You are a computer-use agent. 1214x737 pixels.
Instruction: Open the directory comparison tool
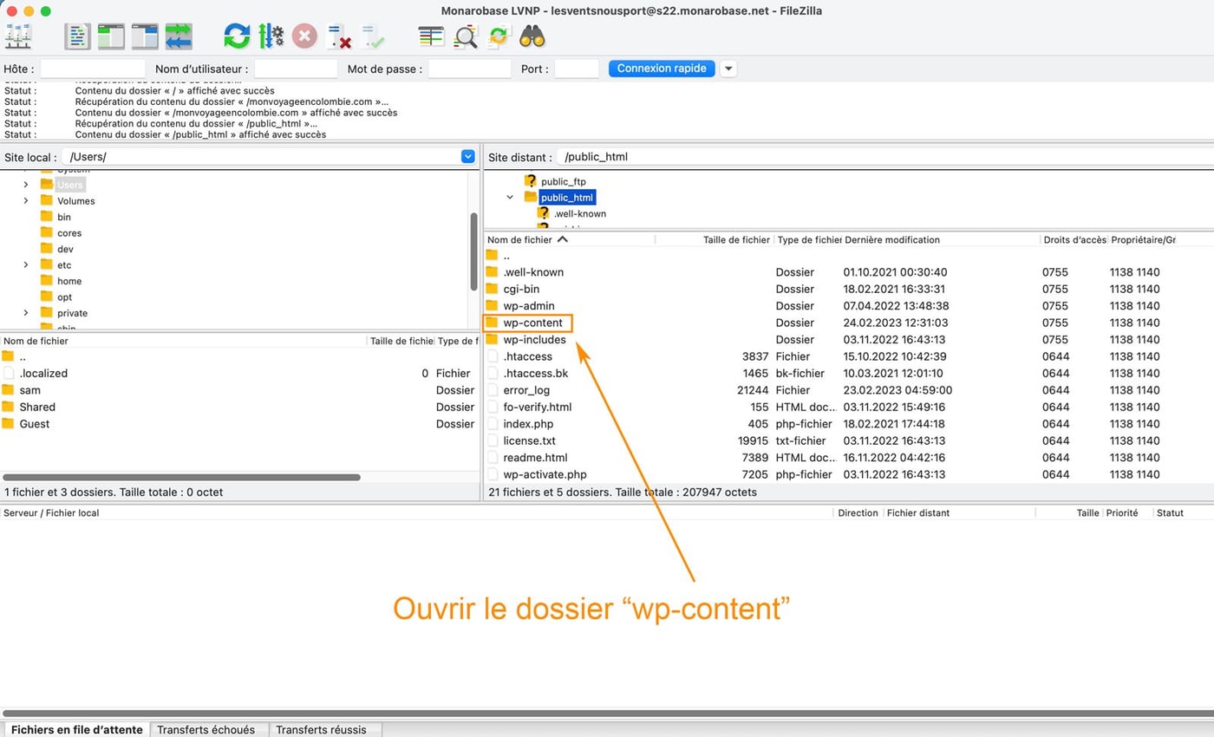(x=466, y=36)
